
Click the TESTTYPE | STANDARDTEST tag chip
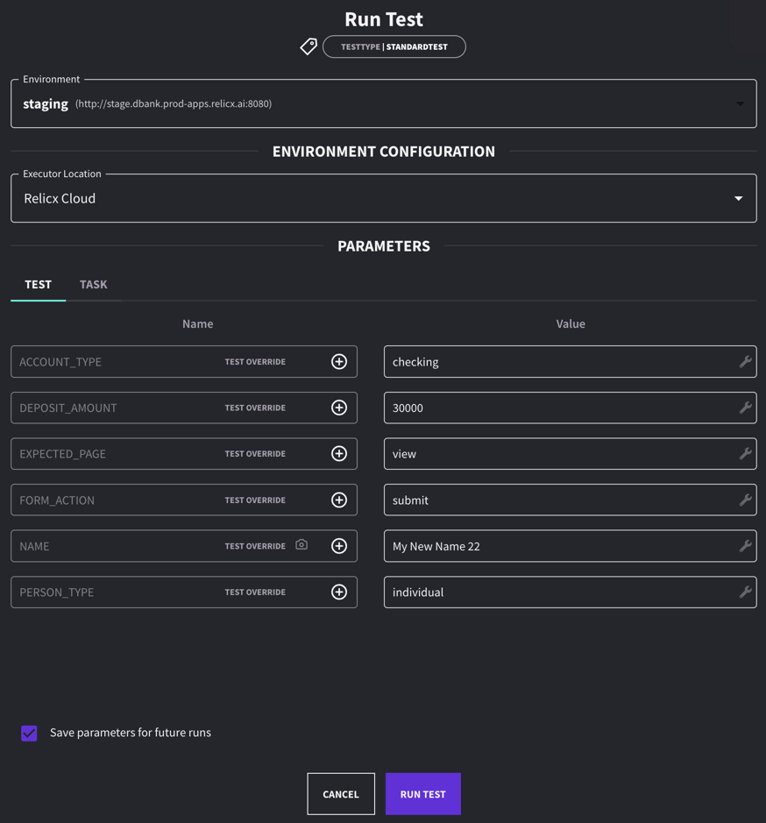click(394, 46)
